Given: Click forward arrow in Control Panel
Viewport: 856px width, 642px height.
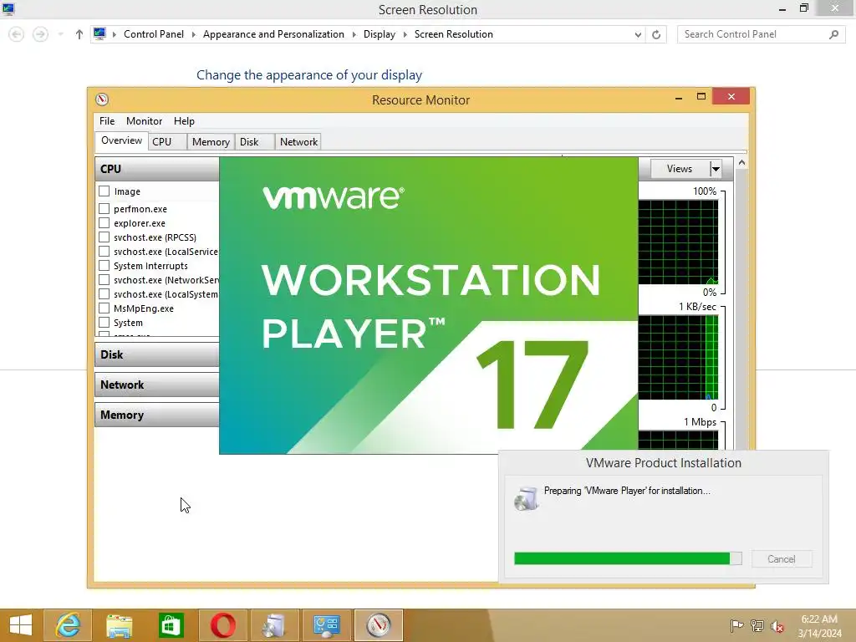Looking at the screenshot, I should pyautogui.click(x=40, y=34).
